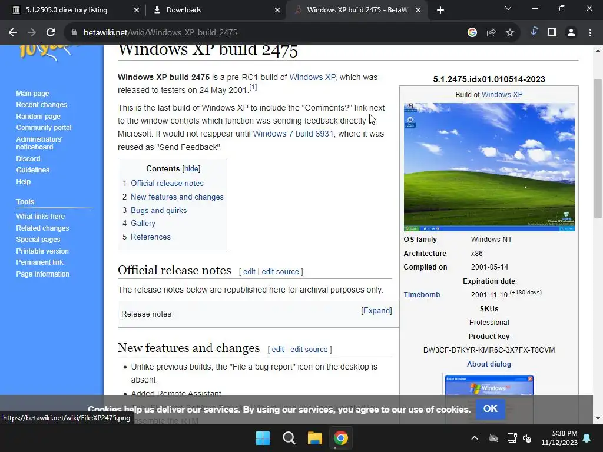Jump to References section
The width and height of the screenshot is (603, 452).
coord(150,237)
